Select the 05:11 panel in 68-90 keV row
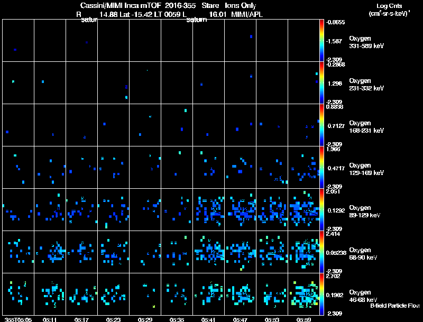The image size is (423, 322). (50, 252)
